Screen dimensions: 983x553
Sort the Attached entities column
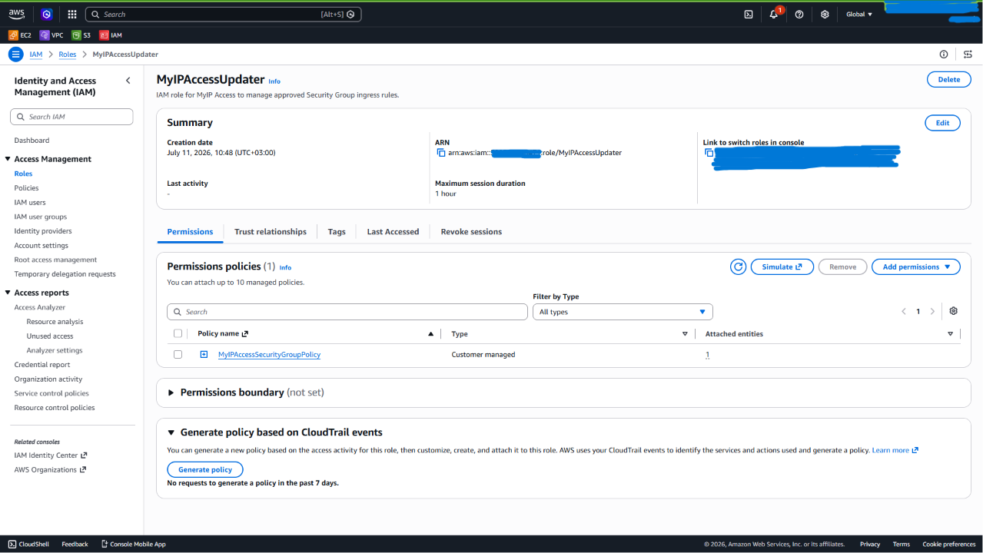pyautogui.click(x=950, y=334)
